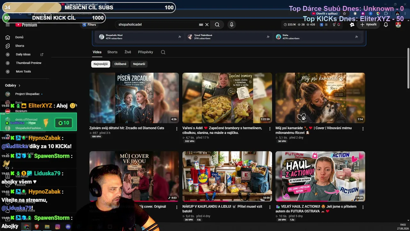Search within the channel using the magnifier
This screenshot has height=231, width=410.
(163, 52)
